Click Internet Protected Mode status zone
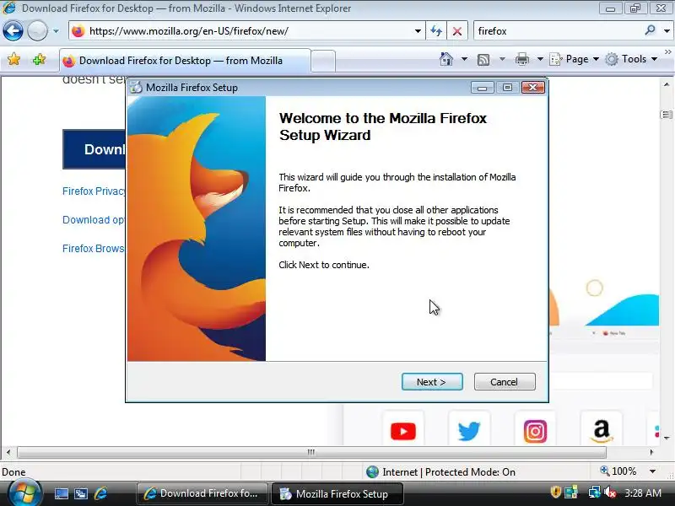The height and width of the screenshot is (506, 675). click(x=440, y=472)
